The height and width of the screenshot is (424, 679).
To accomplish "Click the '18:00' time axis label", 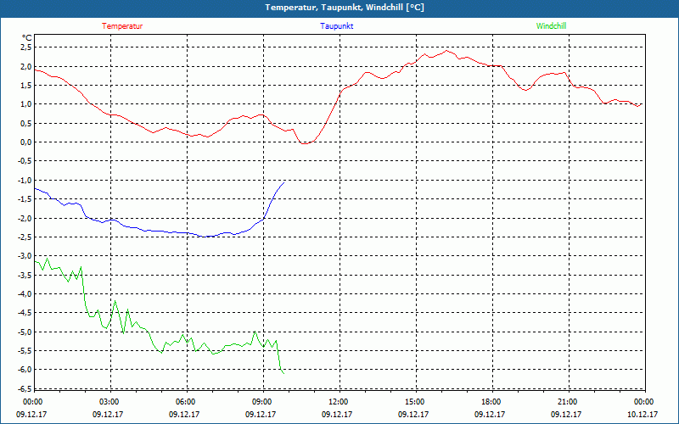I will 491,402.
